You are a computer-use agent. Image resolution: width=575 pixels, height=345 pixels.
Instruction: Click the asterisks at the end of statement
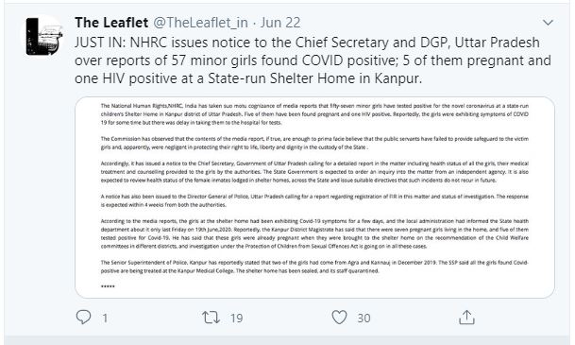point(108,286)
